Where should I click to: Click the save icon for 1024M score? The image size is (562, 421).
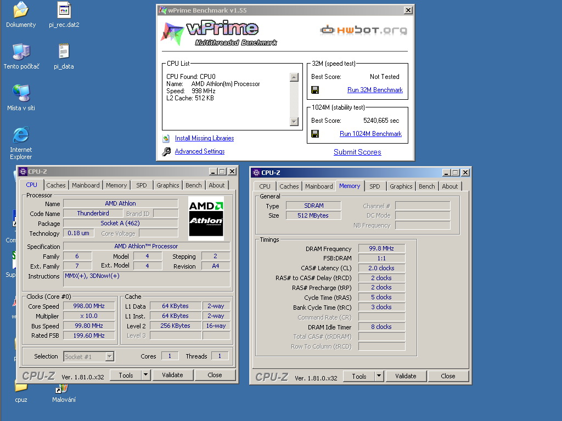coord(315,134)
